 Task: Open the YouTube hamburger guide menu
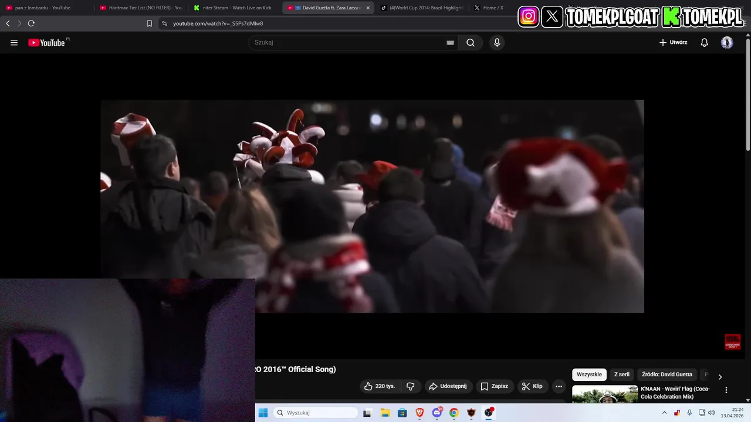14,43
